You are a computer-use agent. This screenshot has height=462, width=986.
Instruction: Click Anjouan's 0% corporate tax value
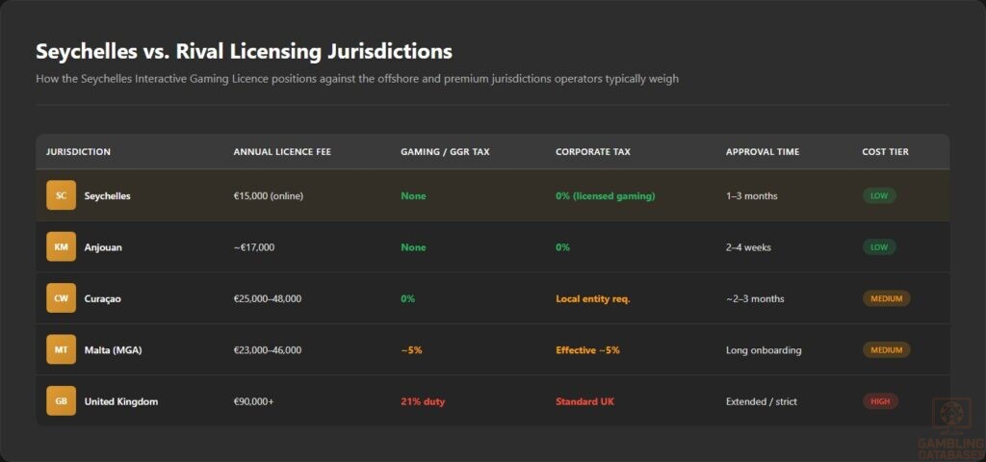click(562, 247)
